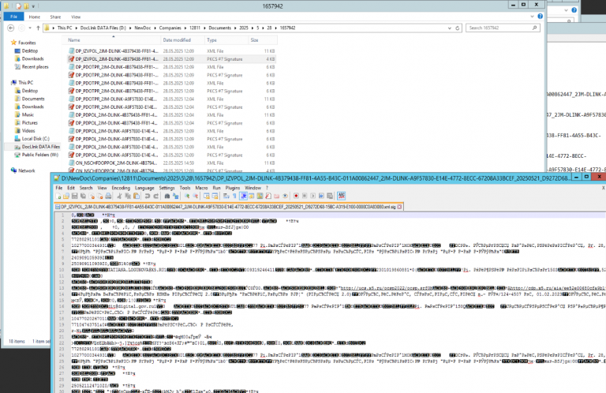
Task: Click the Paste clipboard icon in Notepad++
Action: (137, 196)
